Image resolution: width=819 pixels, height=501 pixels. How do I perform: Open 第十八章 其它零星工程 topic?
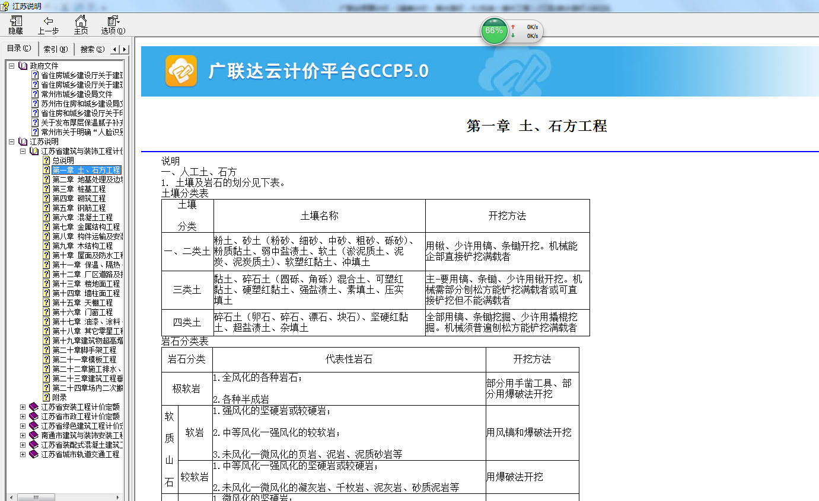[x=87, y=331]
